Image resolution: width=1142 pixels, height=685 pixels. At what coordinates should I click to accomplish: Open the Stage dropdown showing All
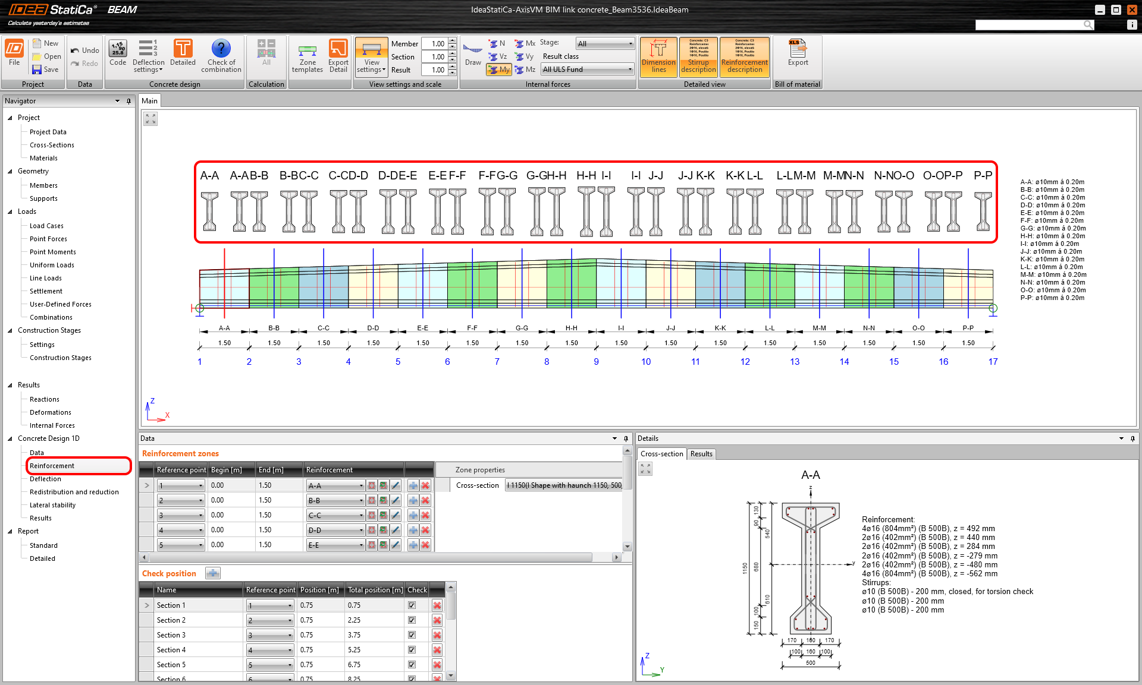604,43
